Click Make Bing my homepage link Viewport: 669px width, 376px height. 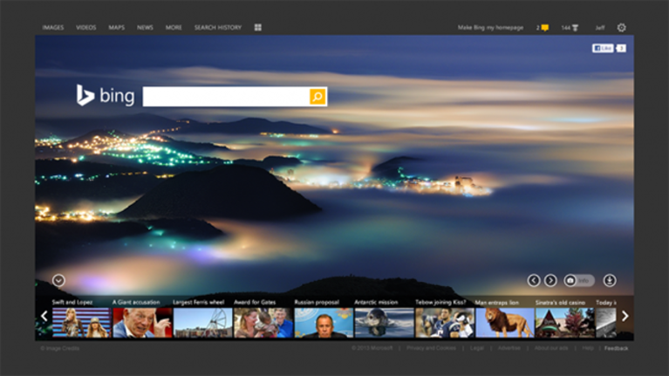[491, 28]
